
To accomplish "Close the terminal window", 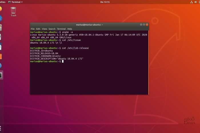I will pos(147,25).
